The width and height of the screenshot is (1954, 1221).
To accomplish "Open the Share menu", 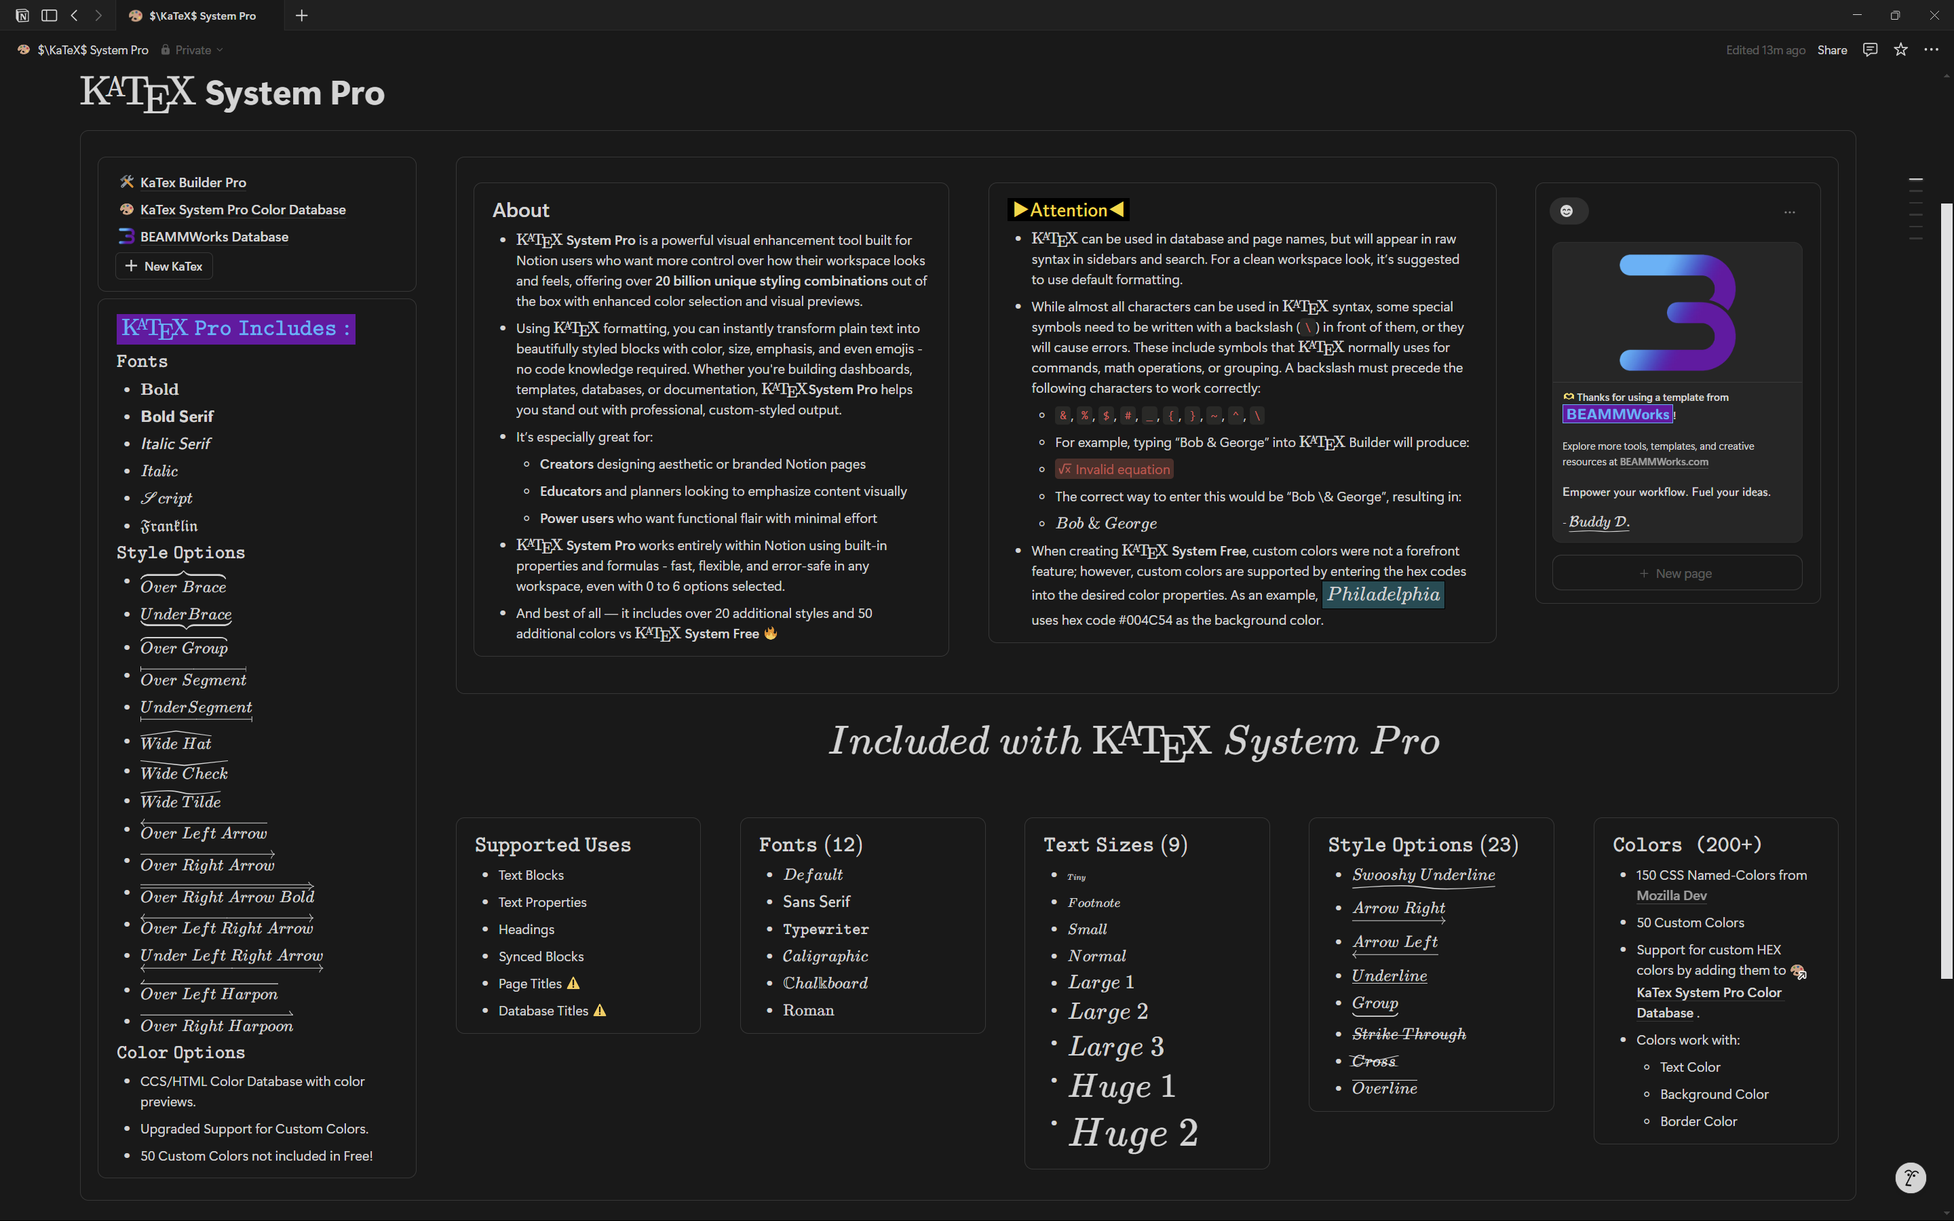I will coord(1831,50).
